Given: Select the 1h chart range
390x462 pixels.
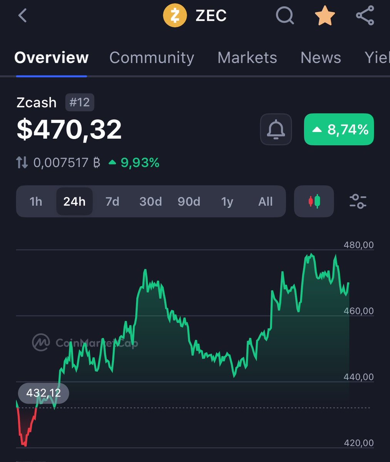Looking at the screenshot, I should pos(36,201).
